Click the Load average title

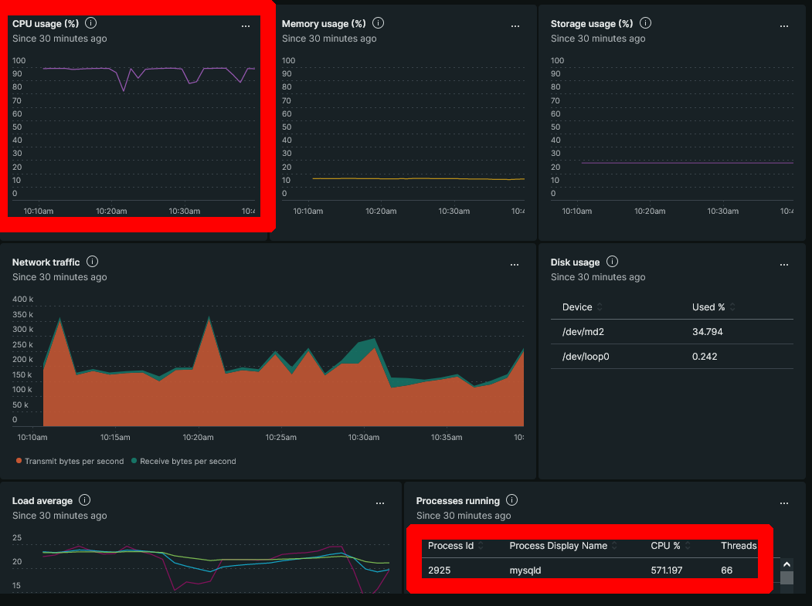[42, 501]
